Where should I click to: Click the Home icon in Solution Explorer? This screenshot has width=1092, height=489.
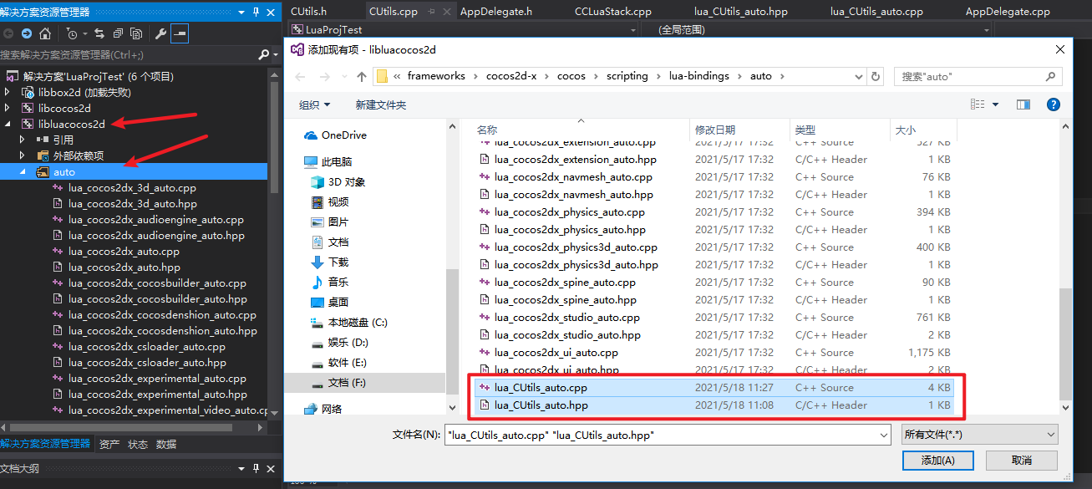click(x=45, y=33)
